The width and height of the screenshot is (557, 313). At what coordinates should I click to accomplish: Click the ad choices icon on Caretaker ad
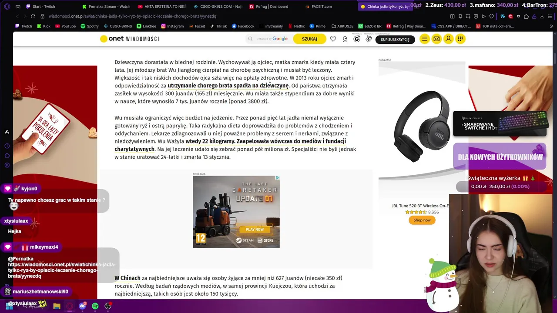[x=277, y=178]
